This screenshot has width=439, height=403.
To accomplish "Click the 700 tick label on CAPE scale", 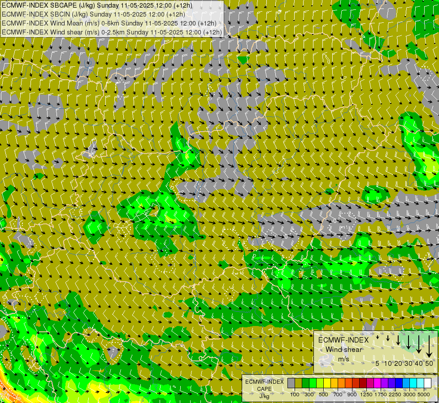I will [x=338, y=394].
